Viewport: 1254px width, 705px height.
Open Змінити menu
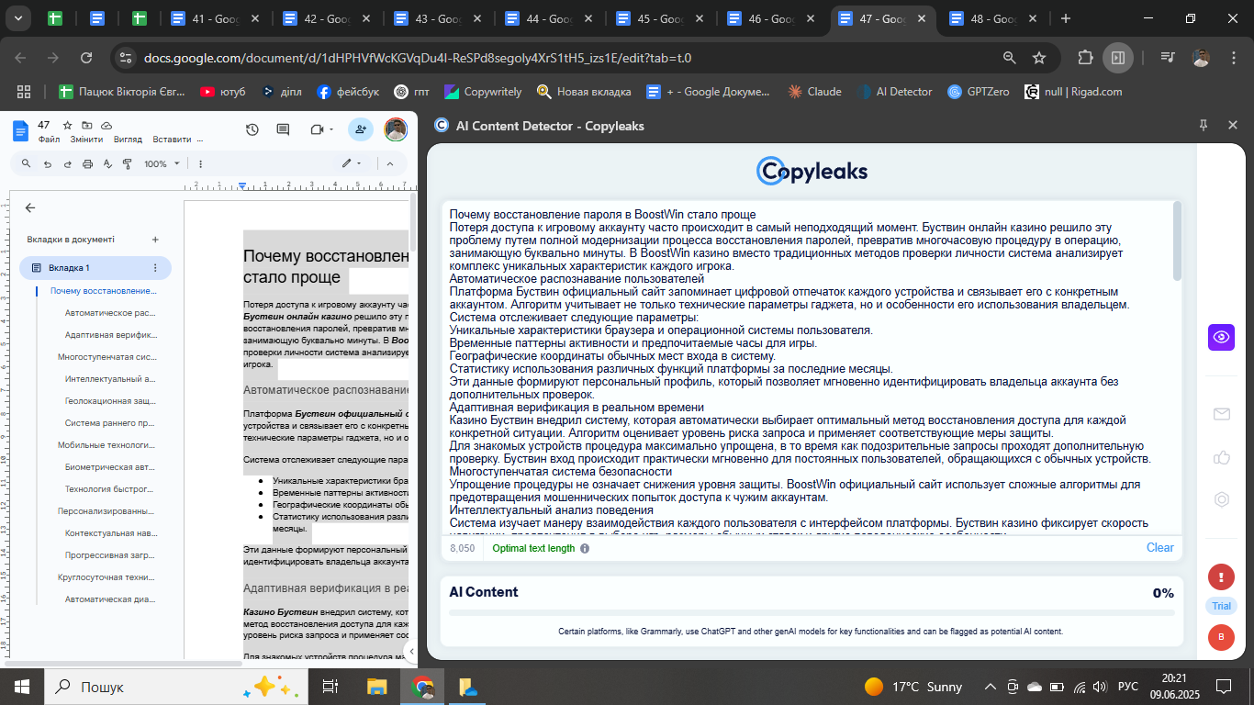[86, 140]
